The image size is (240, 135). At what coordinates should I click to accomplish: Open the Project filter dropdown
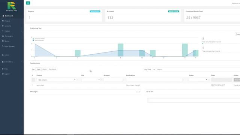(57, 80)
